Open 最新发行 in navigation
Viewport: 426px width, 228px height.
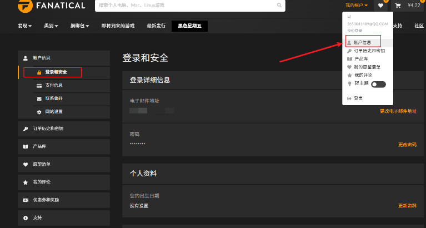[156, 26]
